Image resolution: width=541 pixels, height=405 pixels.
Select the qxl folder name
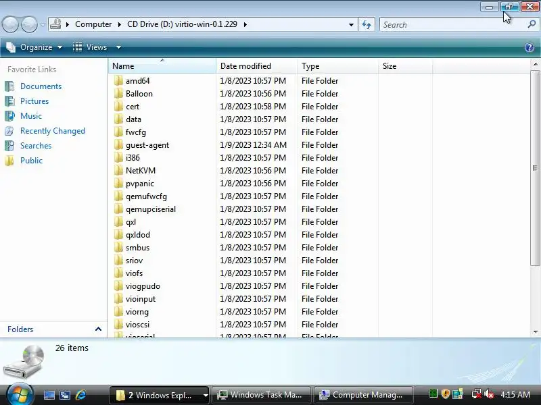pyautogui.click(x=131, y=222)
